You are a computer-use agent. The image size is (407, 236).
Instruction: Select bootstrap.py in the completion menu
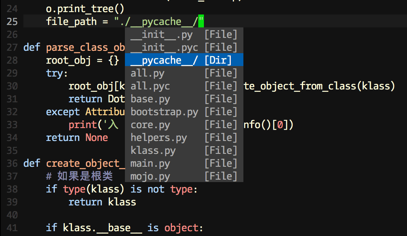[164, 112]
